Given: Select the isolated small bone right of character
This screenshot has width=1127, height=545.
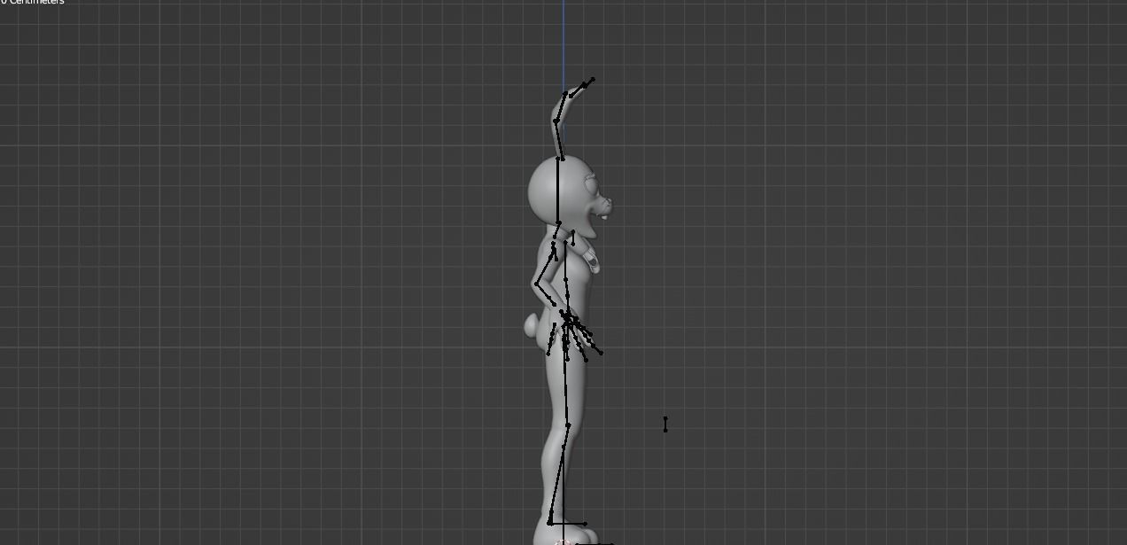Looking at the screenshot, I should point(665,424).
